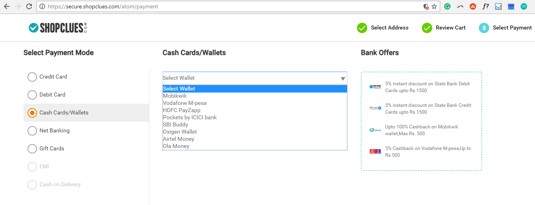Bookmark this page with the star icon
Viewport: 535px width, 205px height.
tap(434, 6)
